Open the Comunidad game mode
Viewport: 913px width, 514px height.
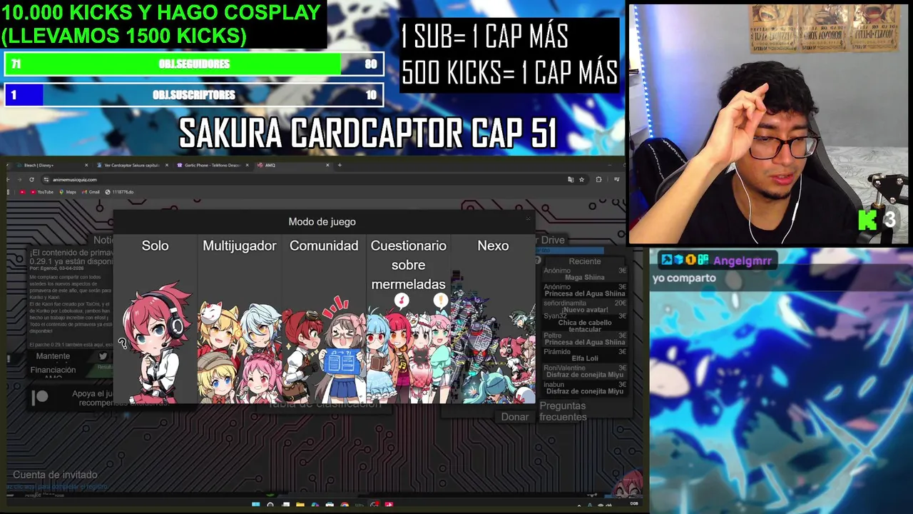pyautogui.click(x=324, y=319)
